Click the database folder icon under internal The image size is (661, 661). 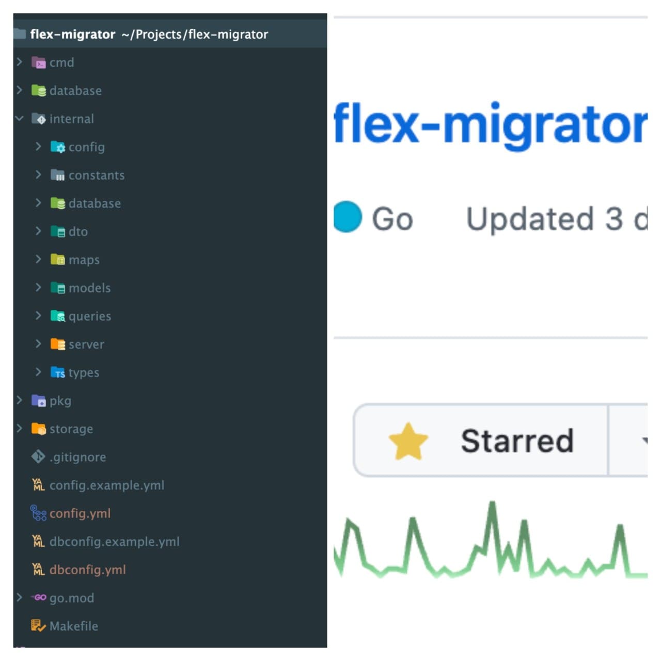tap(58, 203)
